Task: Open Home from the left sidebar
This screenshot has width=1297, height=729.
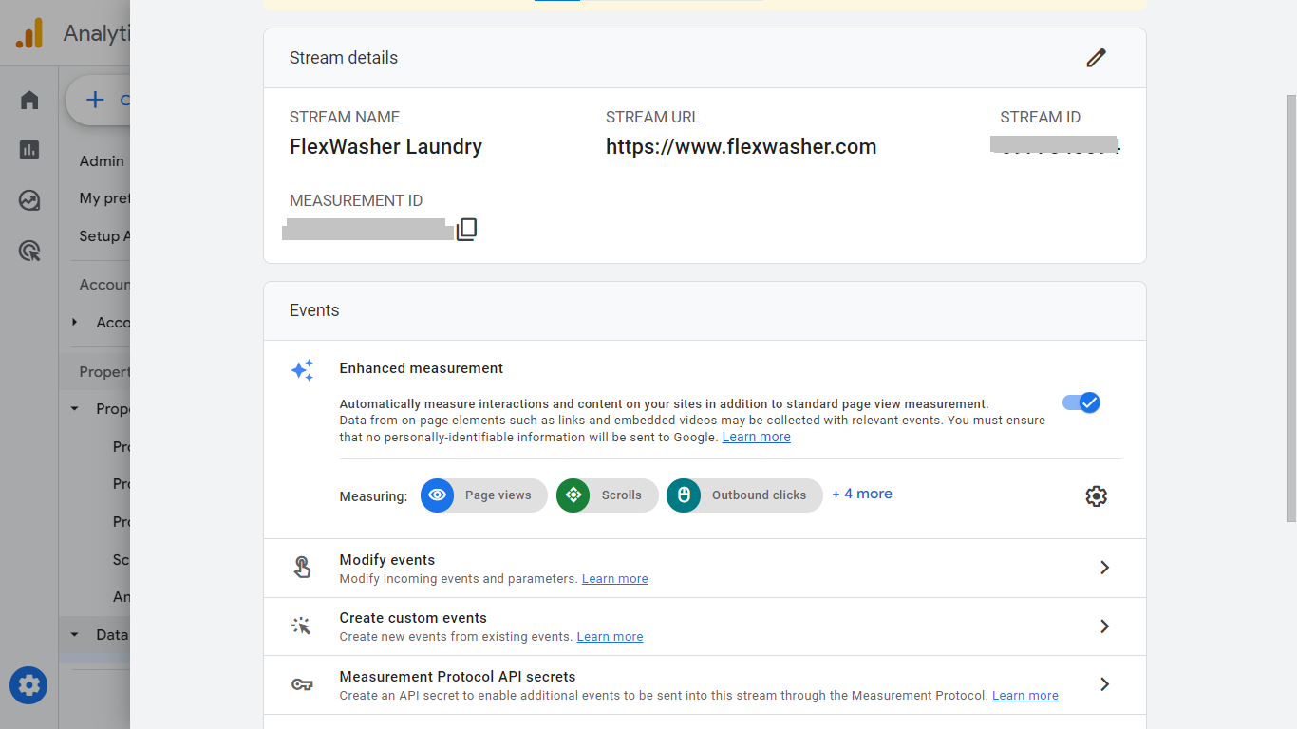Action: pyautogui.click(x=29, y=100)
